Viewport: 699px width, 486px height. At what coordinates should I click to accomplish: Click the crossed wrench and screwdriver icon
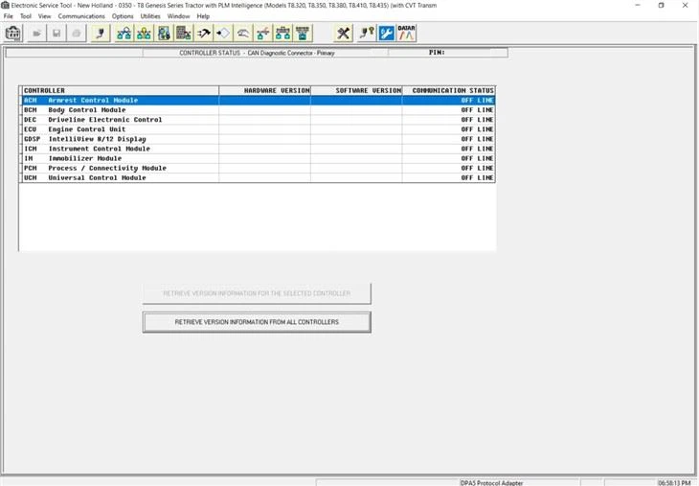click(344, 34)
